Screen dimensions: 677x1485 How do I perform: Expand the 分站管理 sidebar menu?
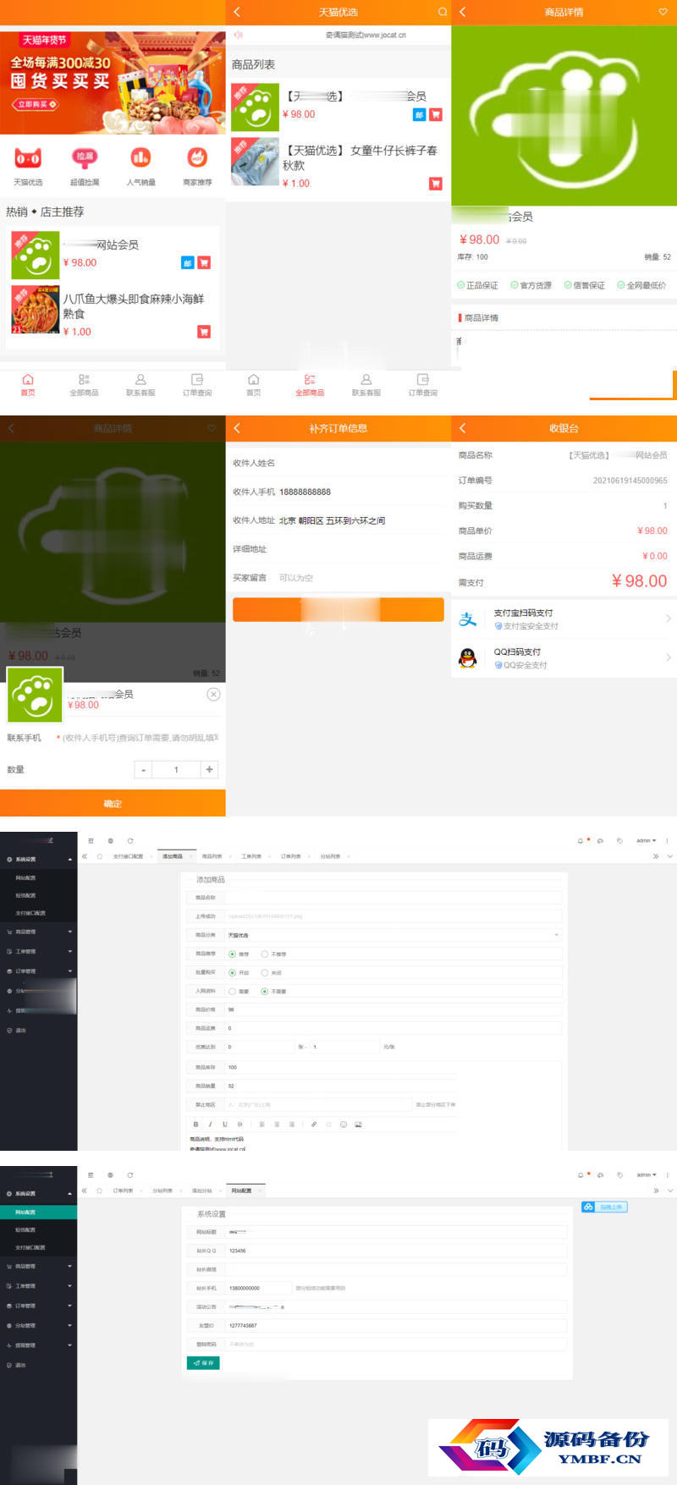[x=39, y=1326]
